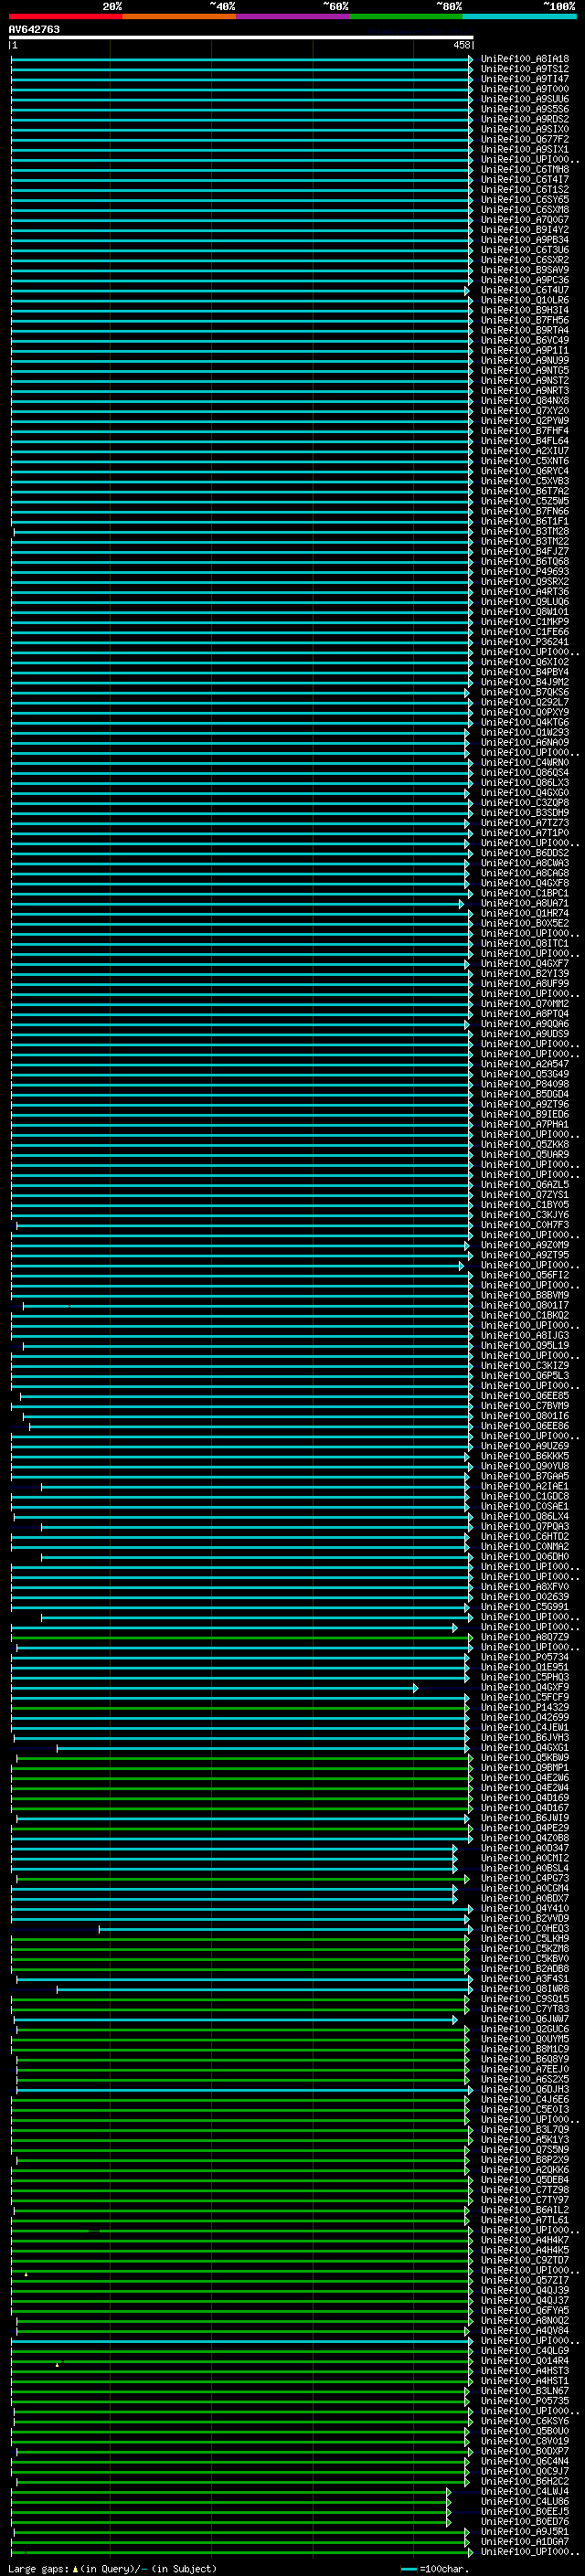Select the UniRef100_Q10LR6 label

[x=525, y=300]
